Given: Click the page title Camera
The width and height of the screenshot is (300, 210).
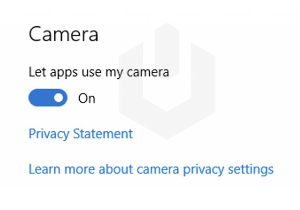Looking at the screenshot, I should click(64, 34).
